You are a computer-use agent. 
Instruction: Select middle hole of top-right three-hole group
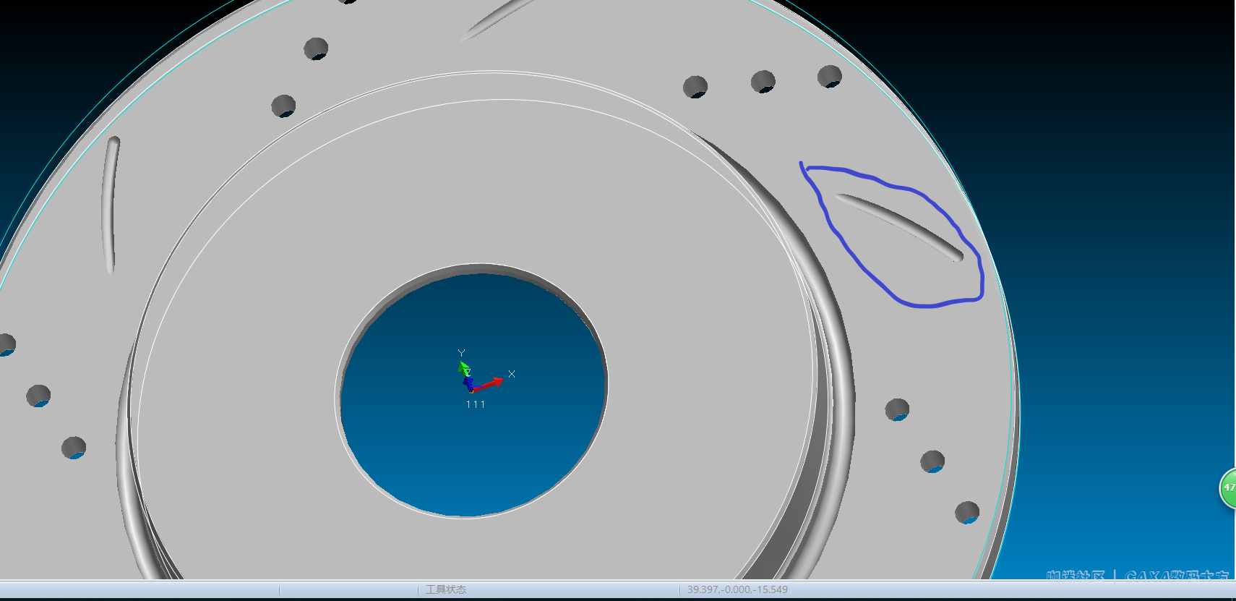coord(763,82)
